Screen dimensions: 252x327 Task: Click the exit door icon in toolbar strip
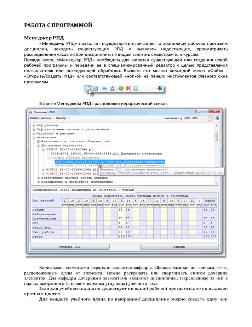click(159, 88)
